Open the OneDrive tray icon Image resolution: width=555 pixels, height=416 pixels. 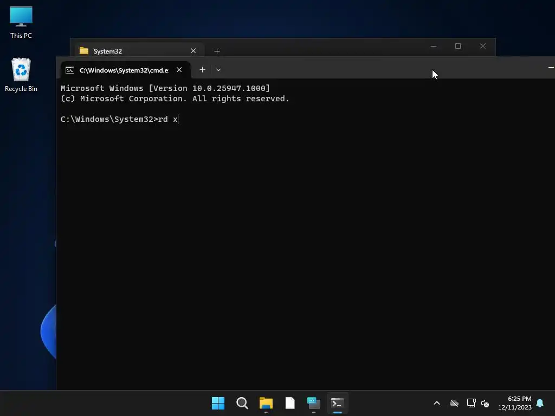454,403
